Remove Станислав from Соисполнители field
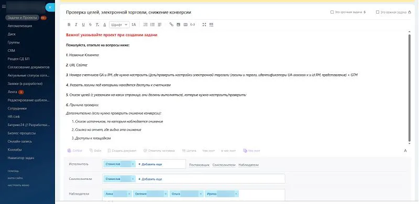The image size is (419, 204). click(133, 179)
